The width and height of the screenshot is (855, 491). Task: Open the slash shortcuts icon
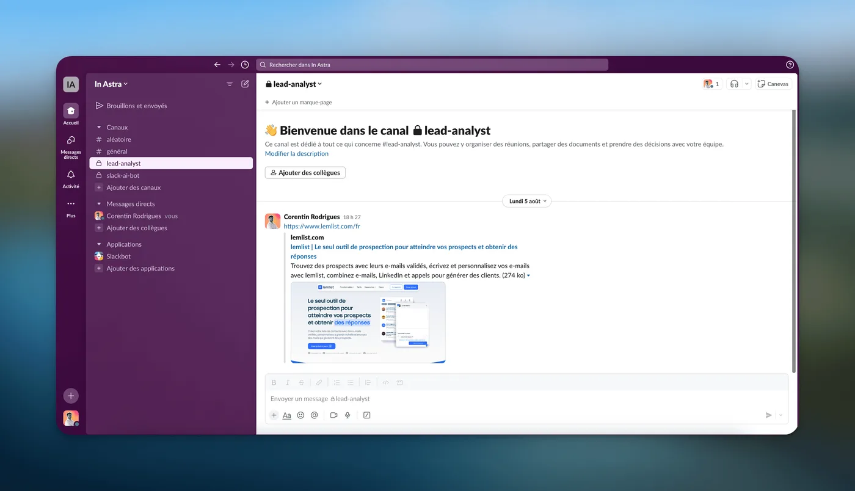point(366,415)
